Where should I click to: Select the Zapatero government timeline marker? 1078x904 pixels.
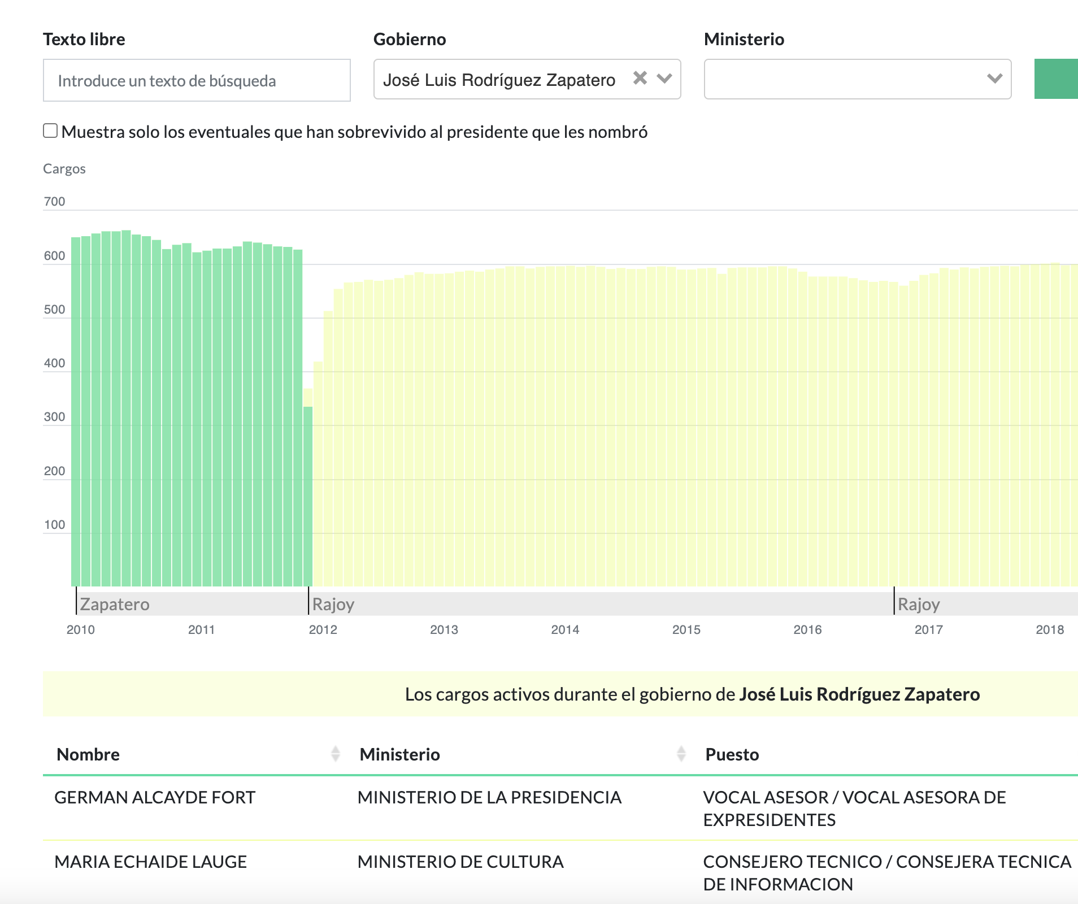click(114, 604)
